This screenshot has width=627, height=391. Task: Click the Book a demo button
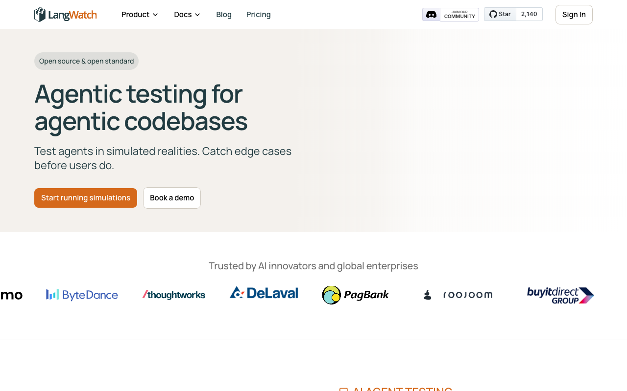pos(172,198)
